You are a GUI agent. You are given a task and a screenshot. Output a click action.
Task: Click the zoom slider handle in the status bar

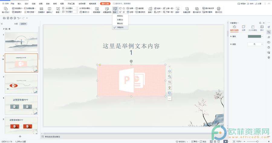[x=257, y=141]
